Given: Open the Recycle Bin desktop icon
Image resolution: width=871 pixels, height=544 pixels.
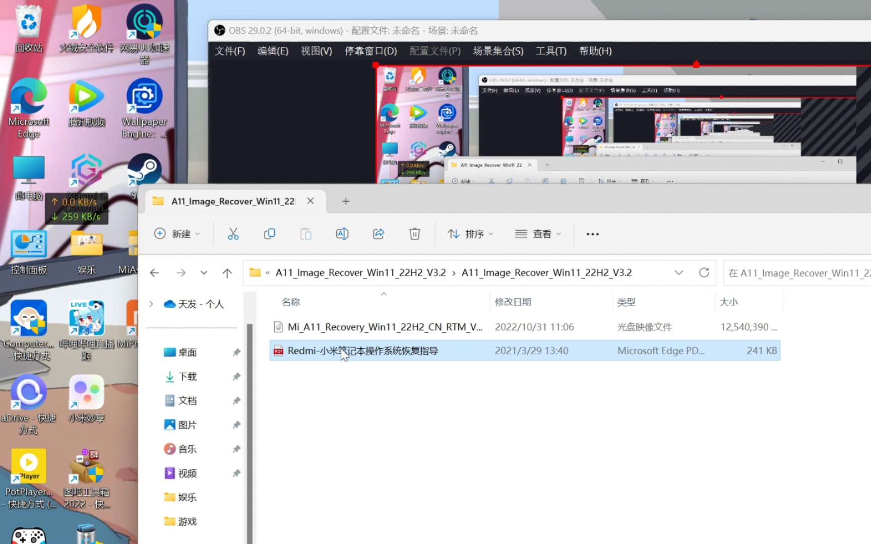Looking at the screenshot, I should (x=29, y=29).
